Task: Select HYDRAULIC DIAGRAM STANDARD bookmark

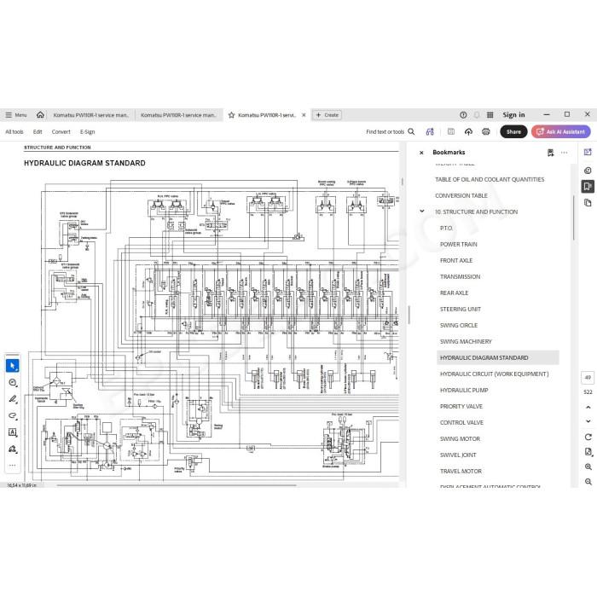Action: pos(497,358)
